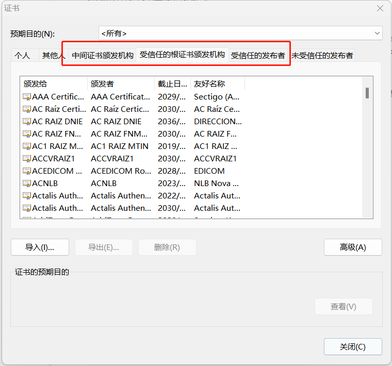Click the 2036/... expiry date cell
The height and width of the screenshot is (366, 392).
click(x=172, y=122)
